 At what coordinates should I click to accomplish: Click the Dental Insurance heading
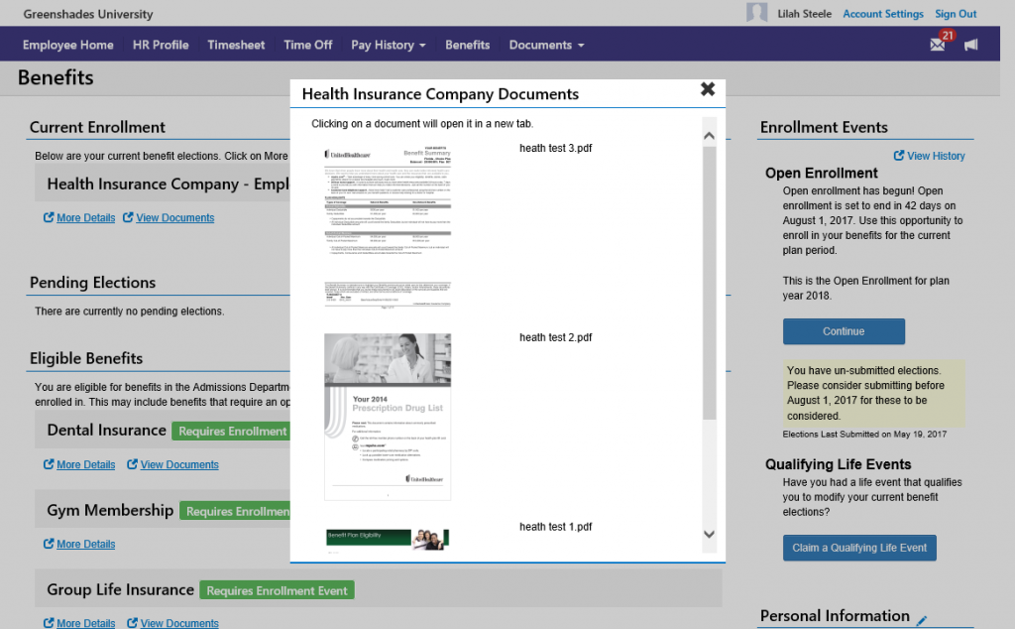(x=106, y=431)
